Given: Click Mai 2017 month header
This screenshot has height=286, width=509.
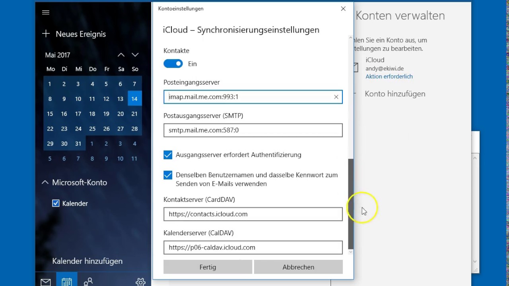Looking at the screenshot, I should [58, 55].
